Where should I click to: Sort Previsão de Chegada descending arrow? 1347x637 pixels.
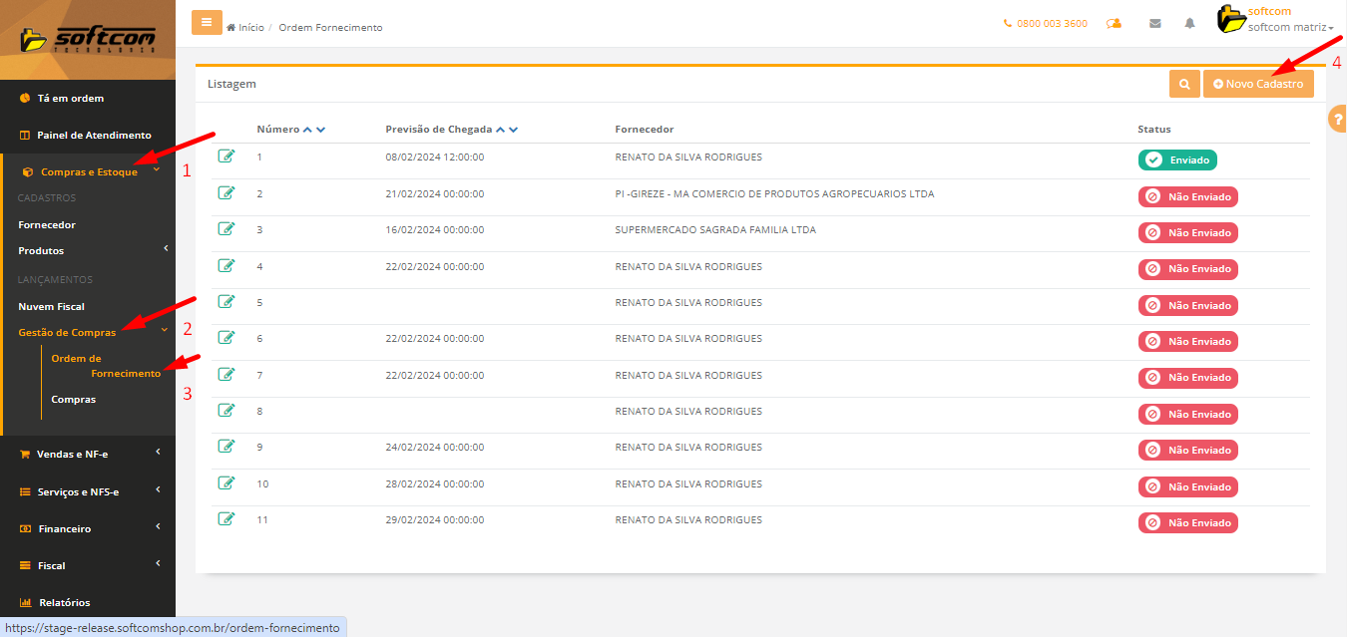pos(514,130)
